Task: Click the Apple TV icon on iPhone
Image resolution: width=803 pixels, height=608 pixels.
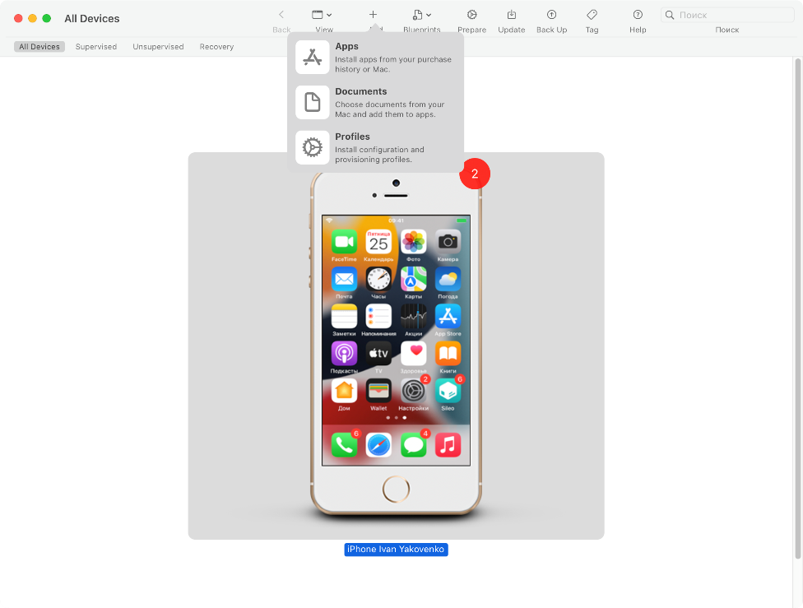Action: pyautogui.click(x=378, y=354)
